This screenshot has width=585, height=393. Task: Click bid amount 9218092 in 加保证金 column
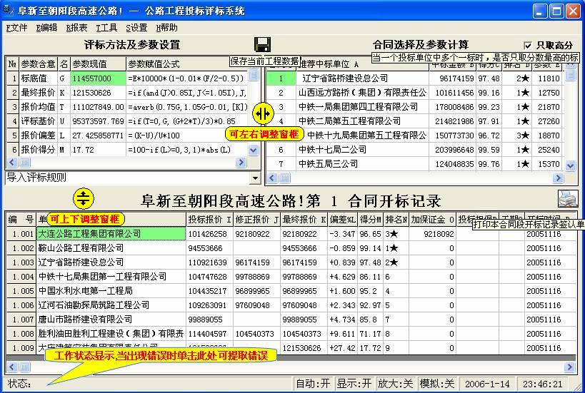pyautogui.click(x=432, y=234)
